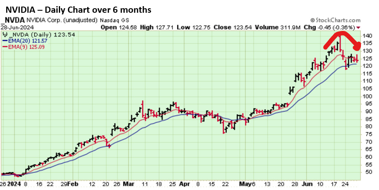Click the "Close 123.54" value in header

click(233, 27)
